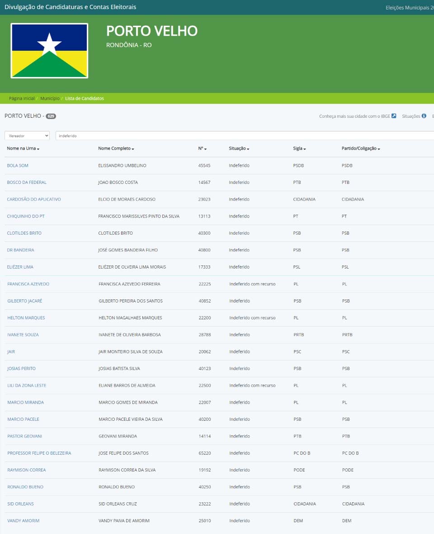
Task: Open candidate BOLA SOM
Action: 18,165
